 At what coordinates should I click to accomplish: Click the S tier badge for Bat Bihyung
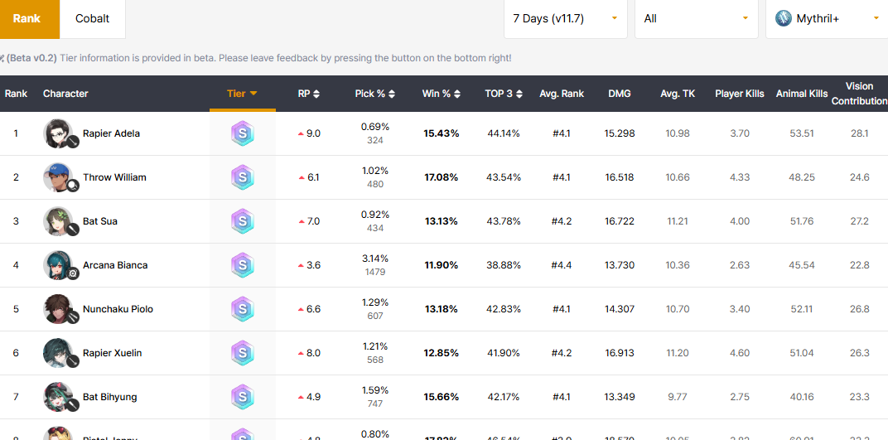[x=243, y=397]
